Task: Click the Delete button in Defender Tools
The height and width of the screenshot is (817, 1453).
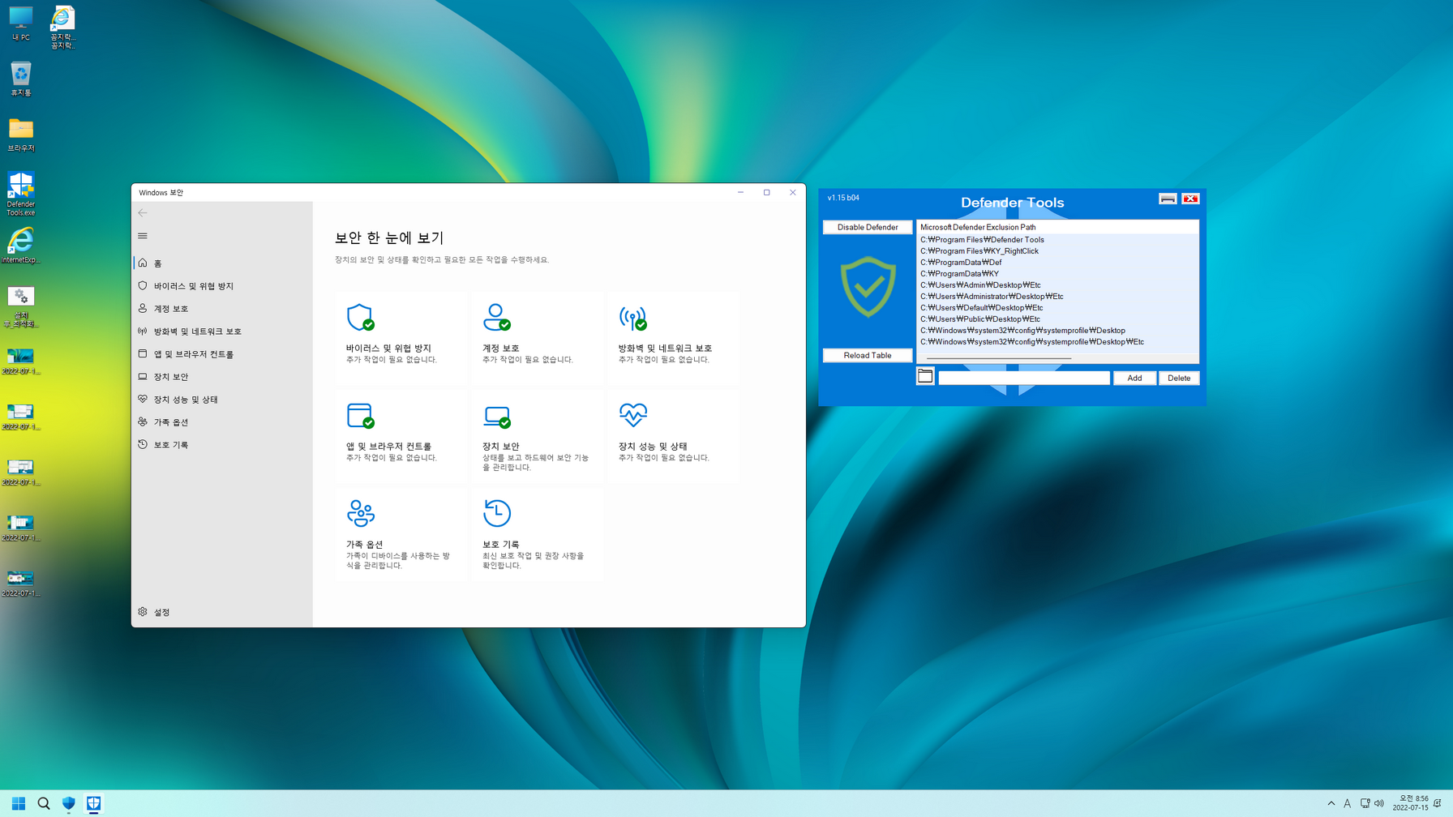Action: [x=1179, y=378]
